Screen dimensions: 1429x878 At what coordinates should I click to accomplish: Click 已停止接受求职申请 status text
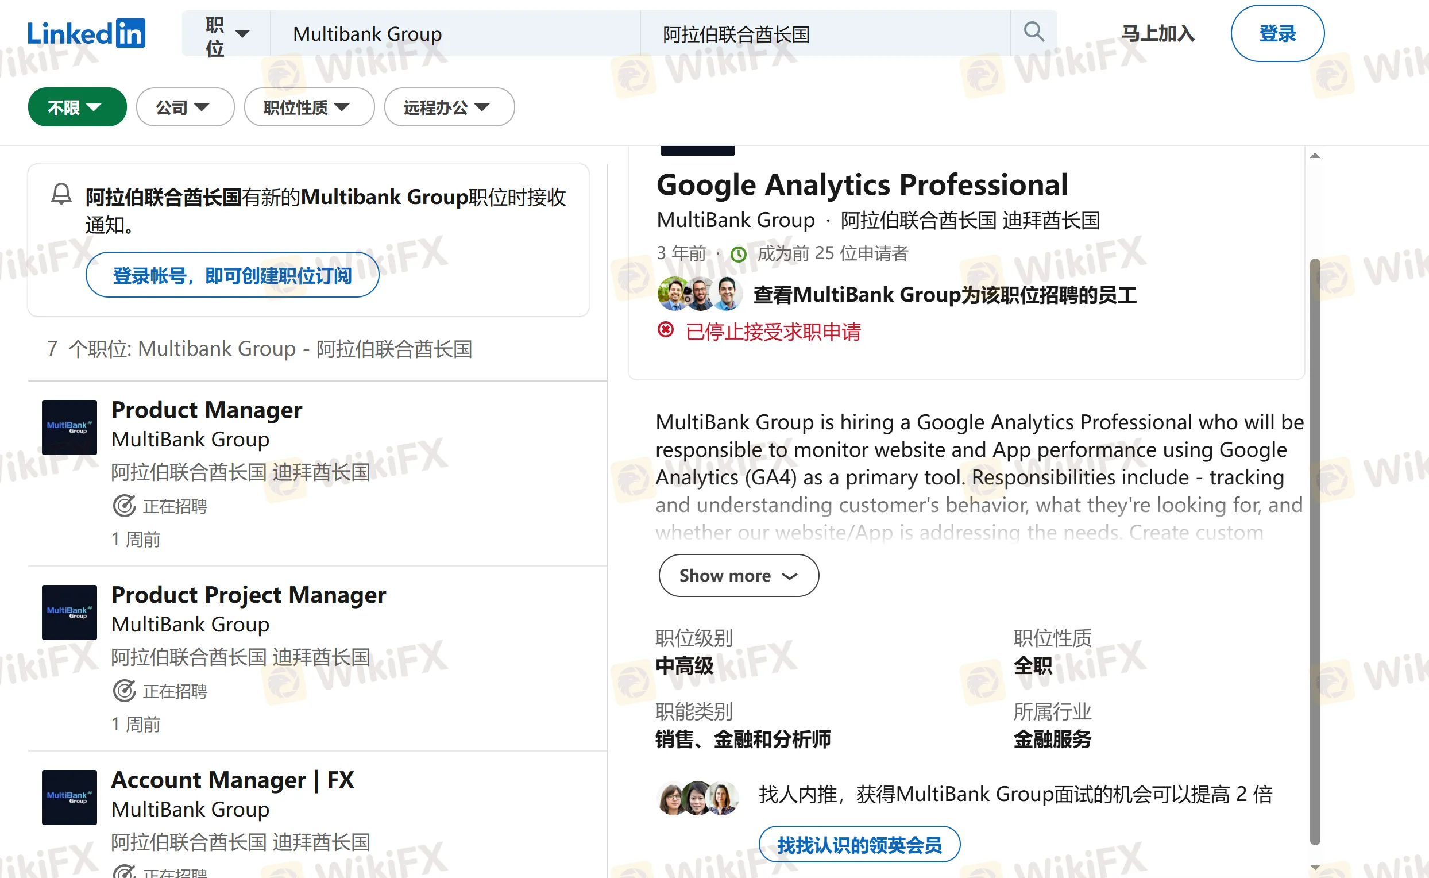point(774,332)
